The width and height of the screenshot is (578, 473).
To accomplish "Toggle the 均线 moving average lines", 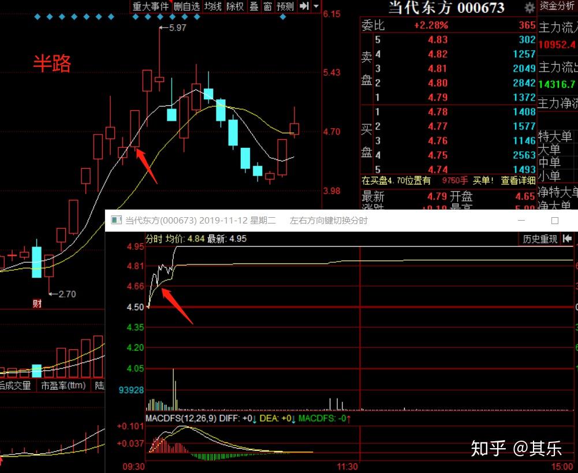I will 213,6.
